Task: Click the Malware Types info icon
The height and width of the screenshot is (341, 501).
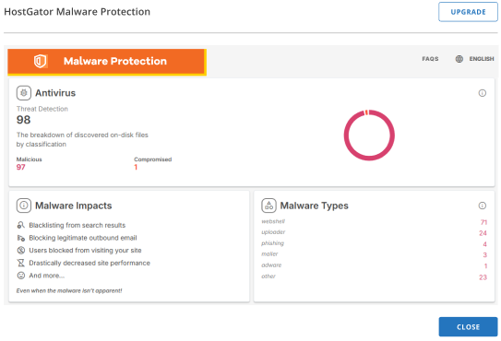Action: [483, 206]
